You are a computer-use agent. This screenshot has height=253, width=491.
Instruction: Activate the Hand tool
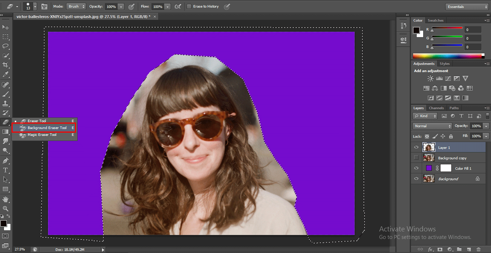click(5, 199)
